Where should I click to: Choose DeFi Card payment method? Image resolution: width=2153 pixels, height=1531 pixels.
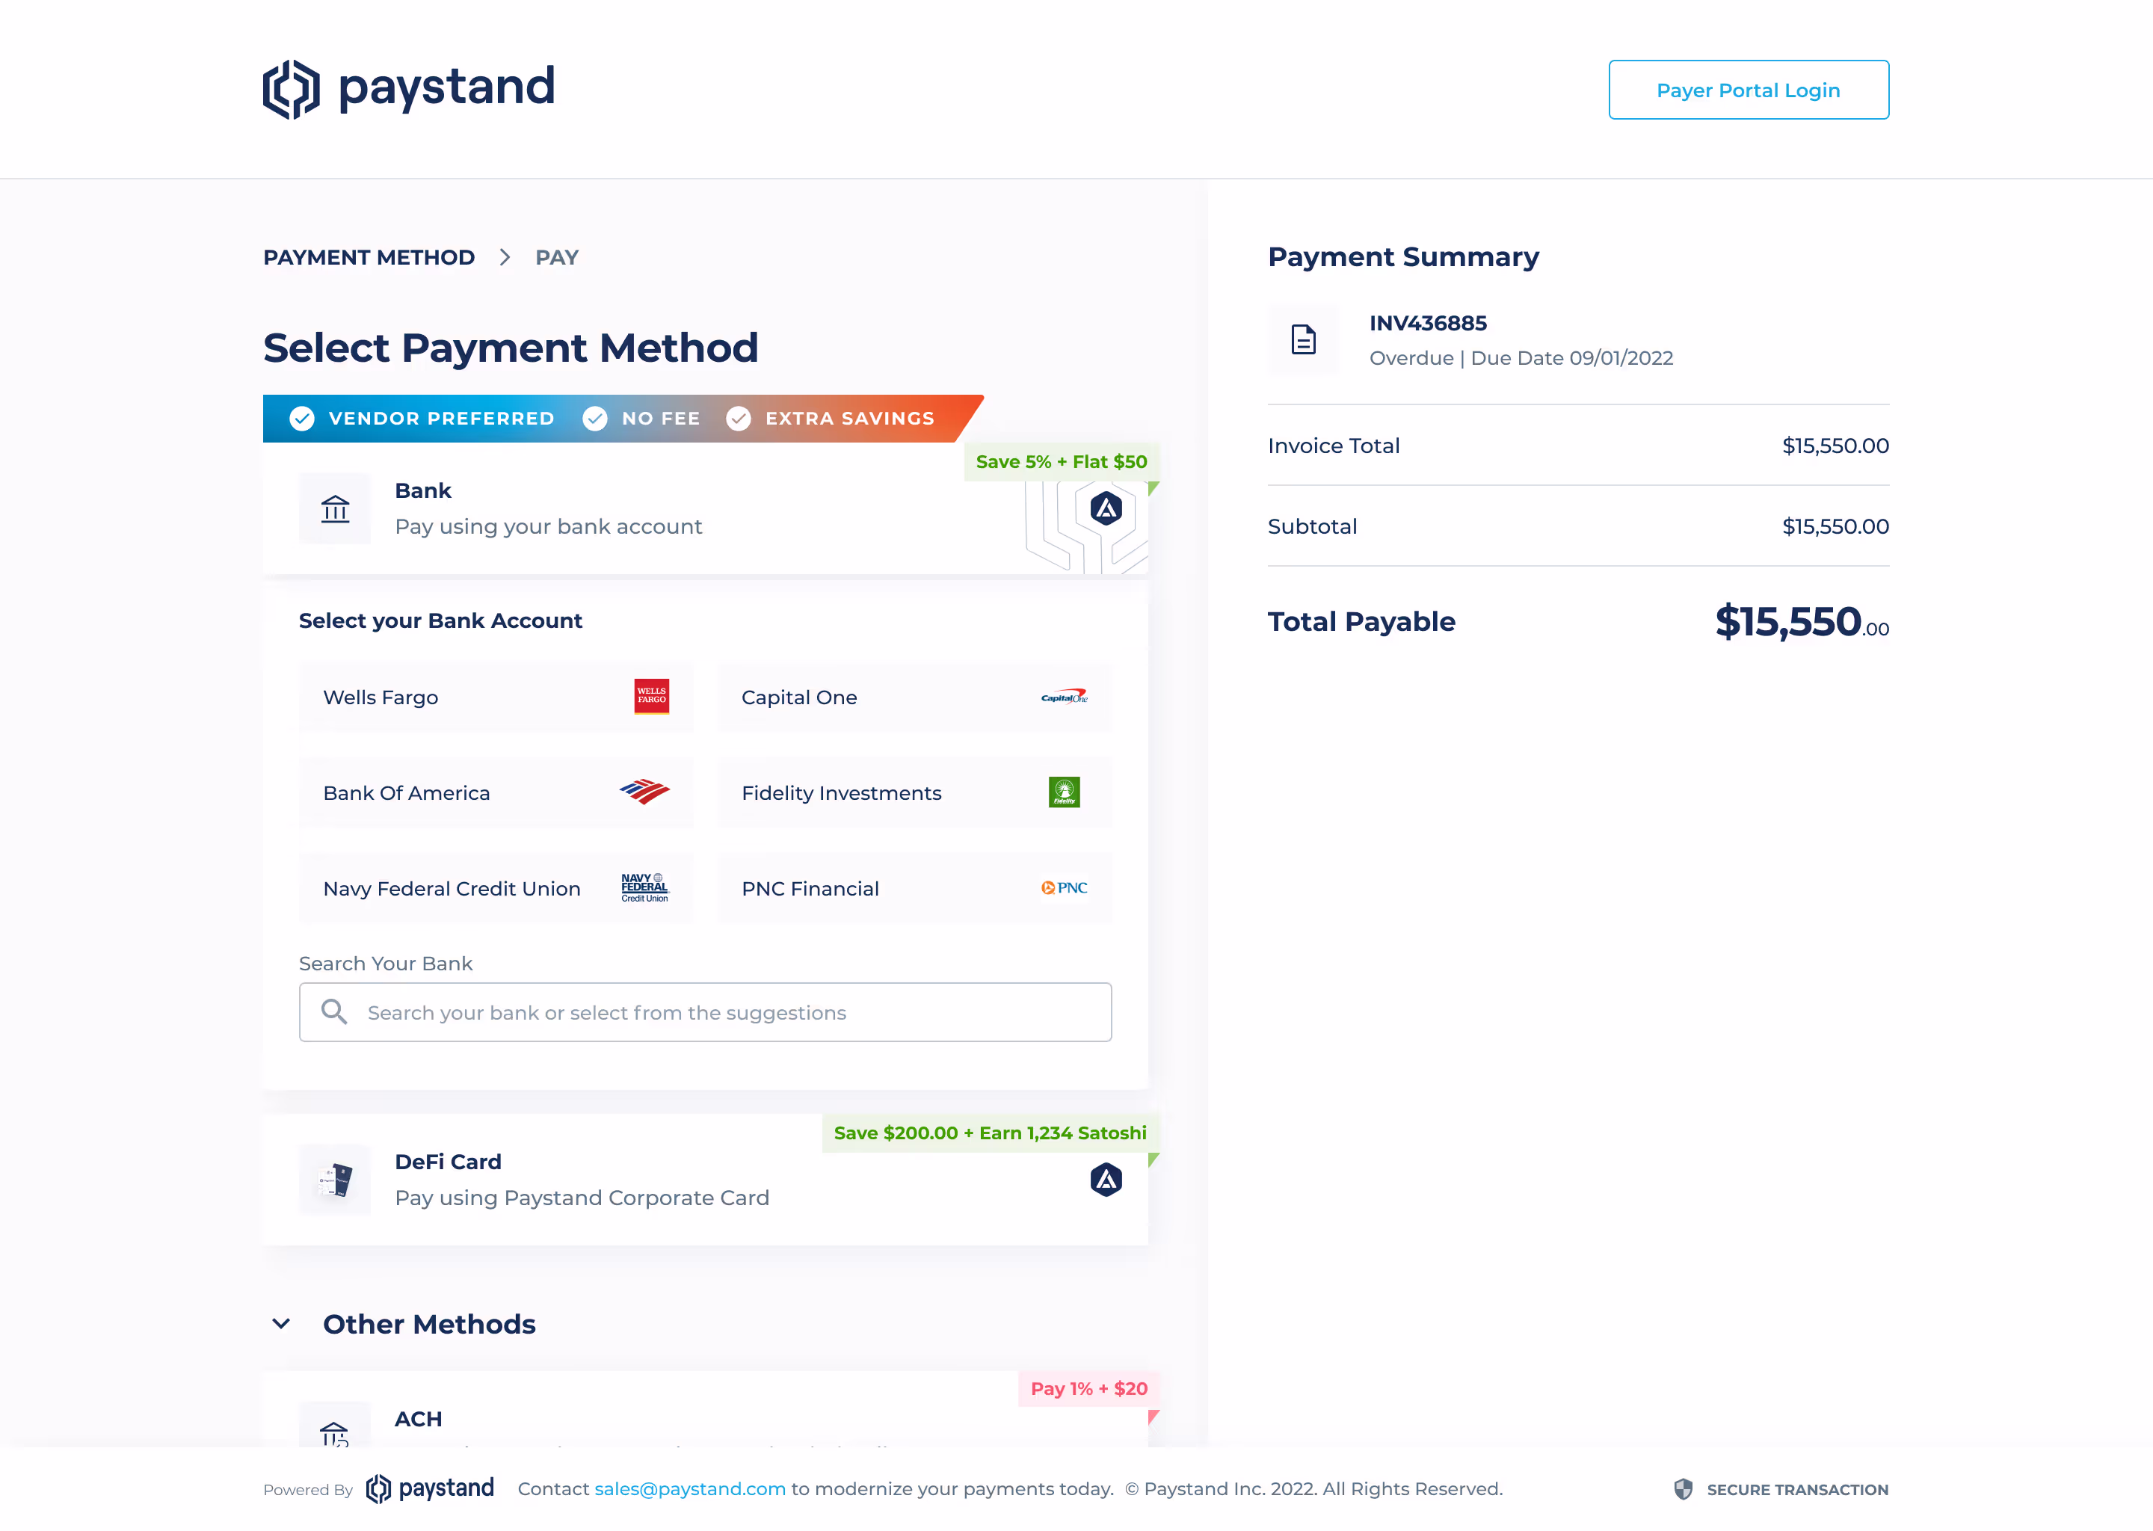click(x=705, y=1180)
